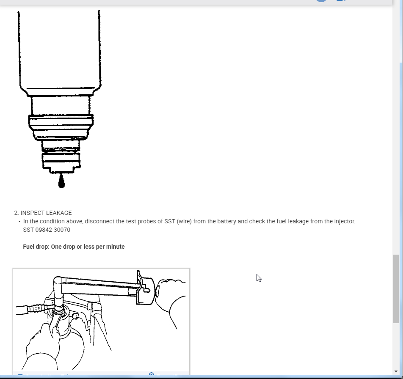
Task: Click the torque wrench gauge head in the illustration
Action: click(x=145, y=291)
